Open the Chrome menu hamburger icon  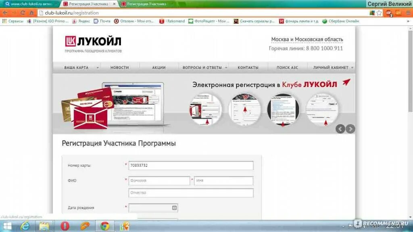[408, 13]
